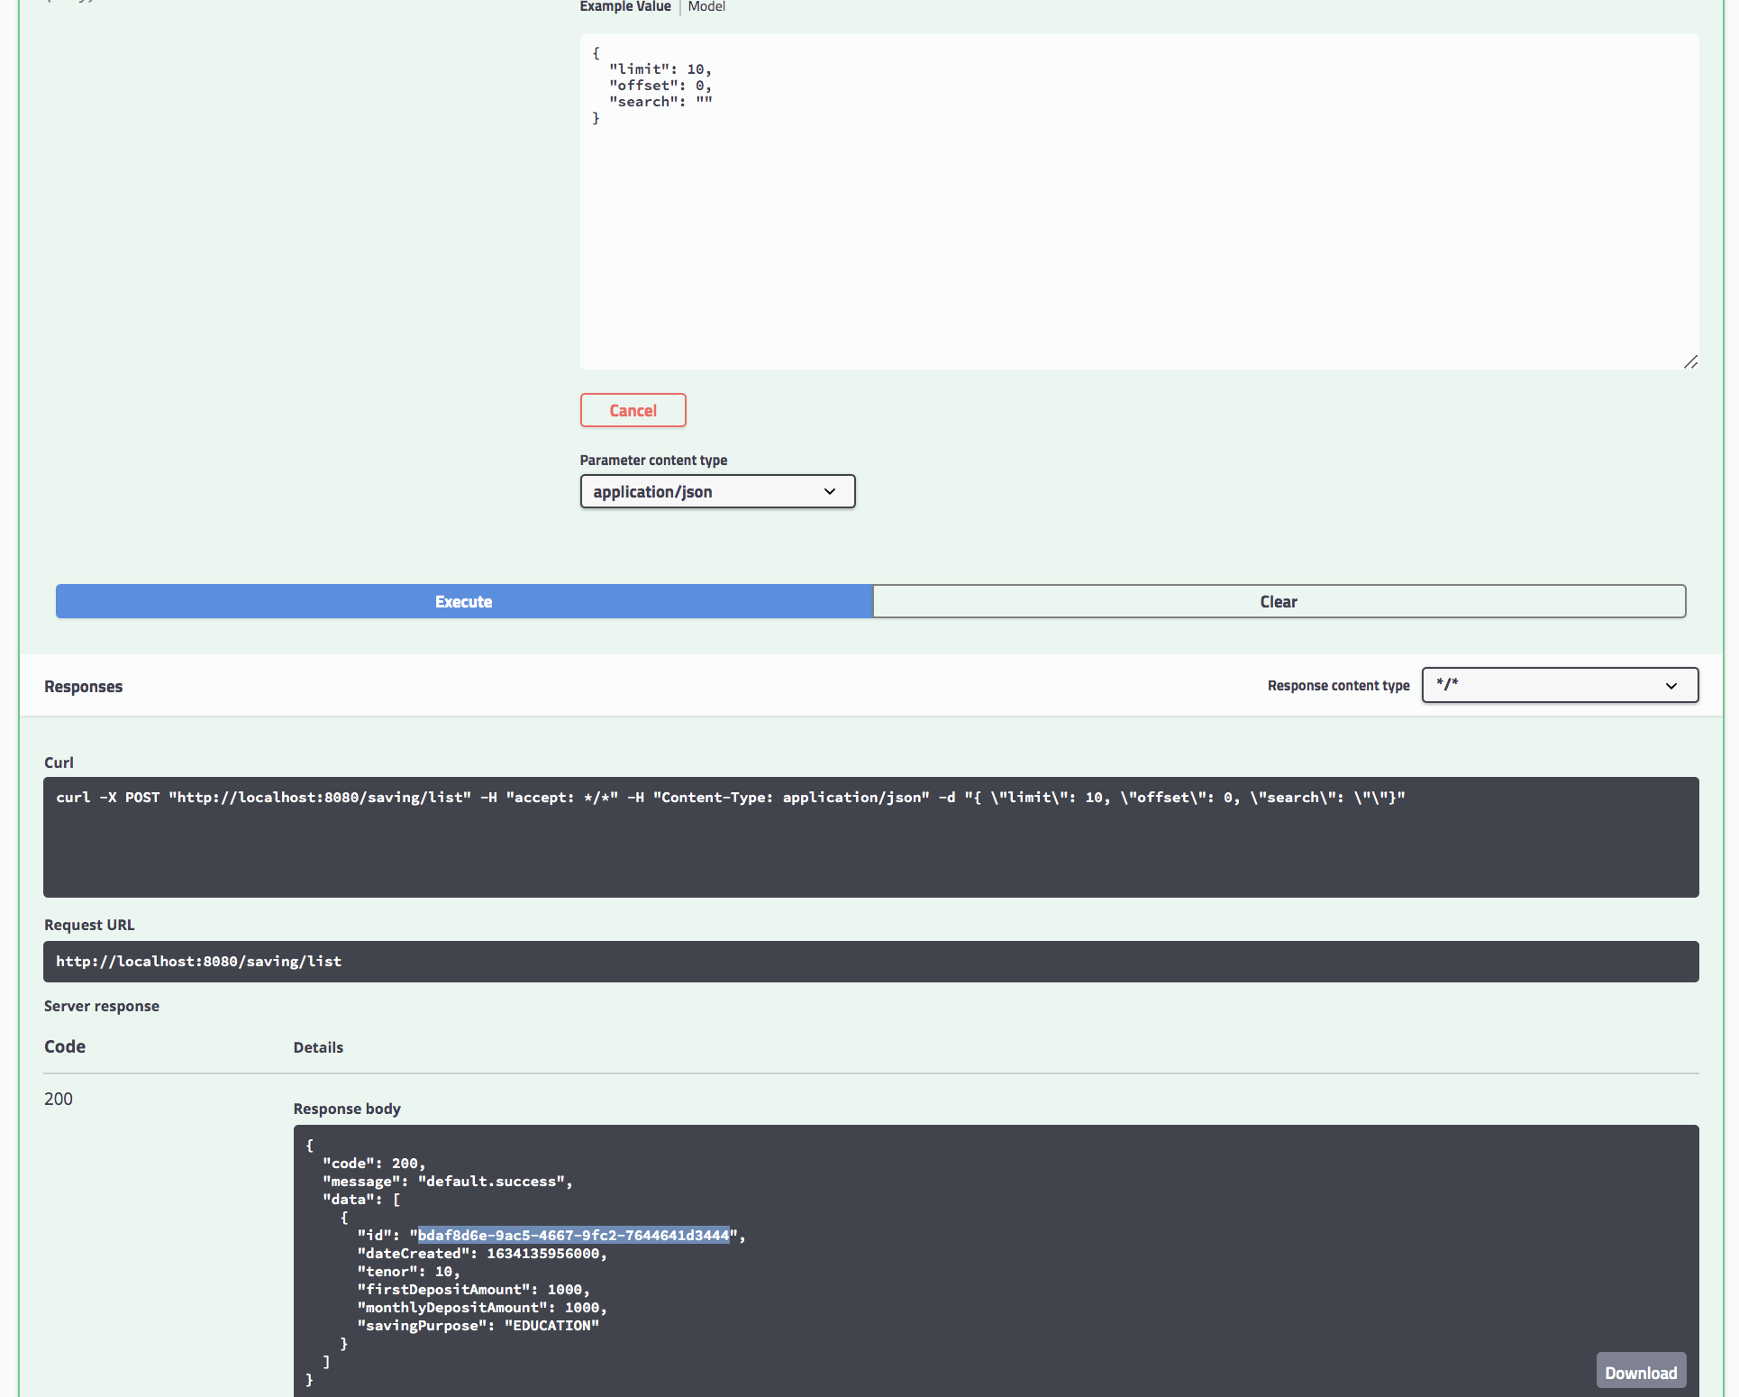The width and height of the screenshot is (1739, 1397).
Task: Click the "tenor": 10 line
Action: click(x=408, y=1272)
